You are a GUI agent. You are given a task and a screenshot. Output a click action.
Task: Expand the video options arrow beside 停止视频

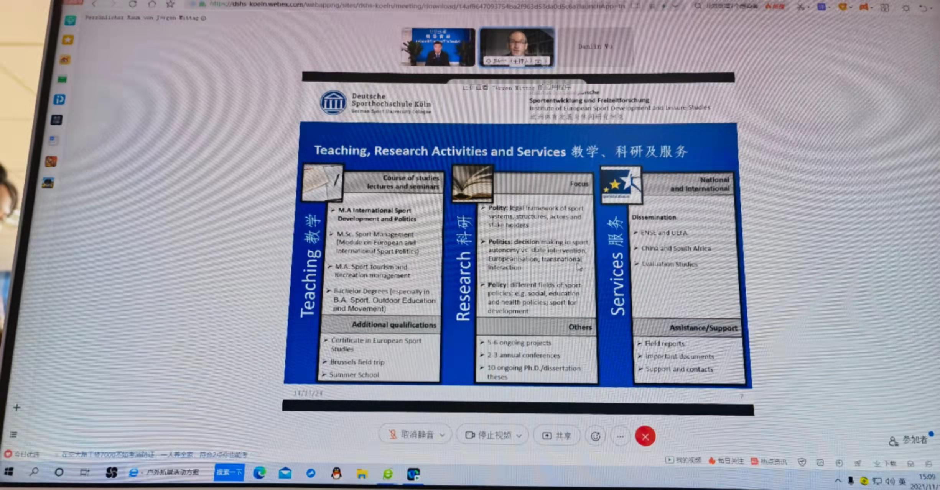pos(519,436)
